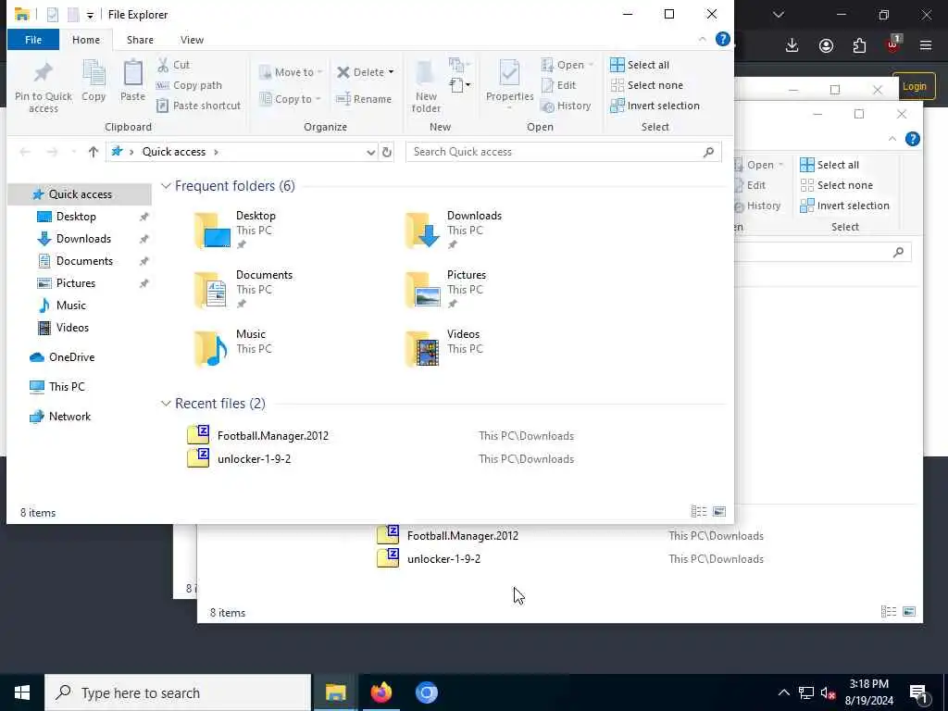Viewport: 948px width, 711px height.
Task: Switch to the View tab
Action: click(192, 39)
